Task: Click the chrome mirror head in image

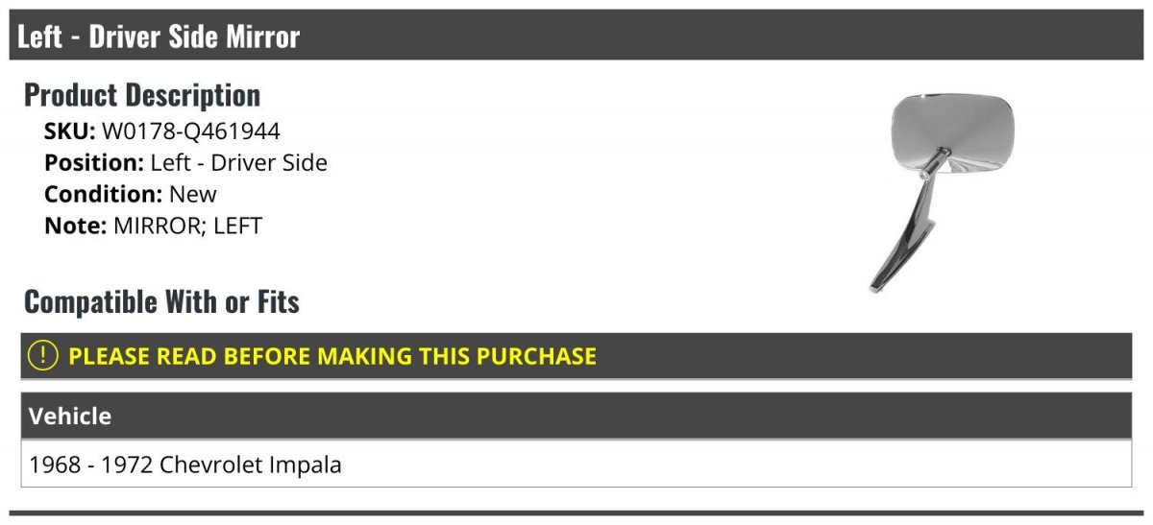Action: click(x=951, y=133)
